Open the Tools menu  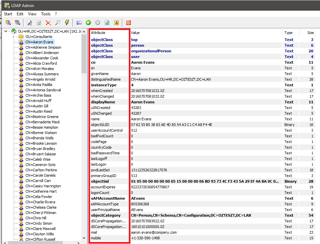(x=46, y=14)
